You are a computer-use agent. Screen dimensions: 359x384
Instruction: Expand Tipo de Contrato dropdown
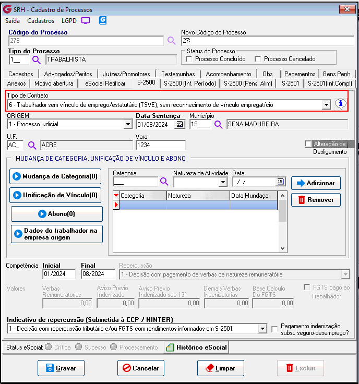326,105
